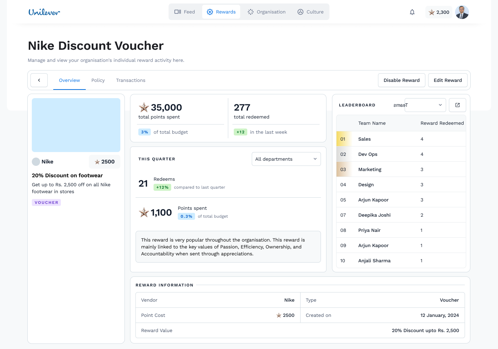498x349 pixels.
Task: Open the Transactions tab
Action: point(131,80)
